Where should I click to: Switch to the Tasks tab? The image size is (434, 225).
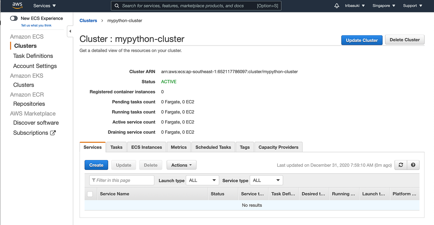click(x=116, y=147)
